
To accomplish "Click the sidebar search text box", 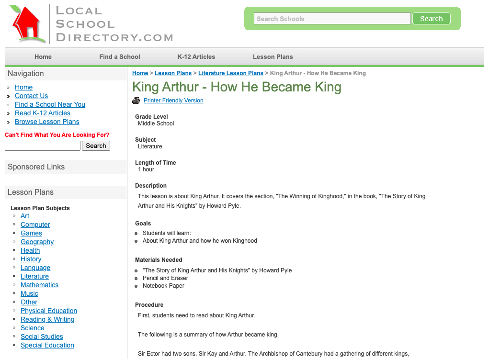I will pyautogui.click(x=42, y=146).
